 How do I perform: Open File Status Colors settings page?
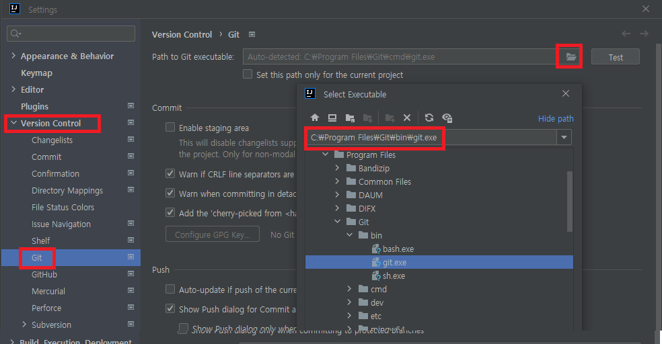[63, 207]
